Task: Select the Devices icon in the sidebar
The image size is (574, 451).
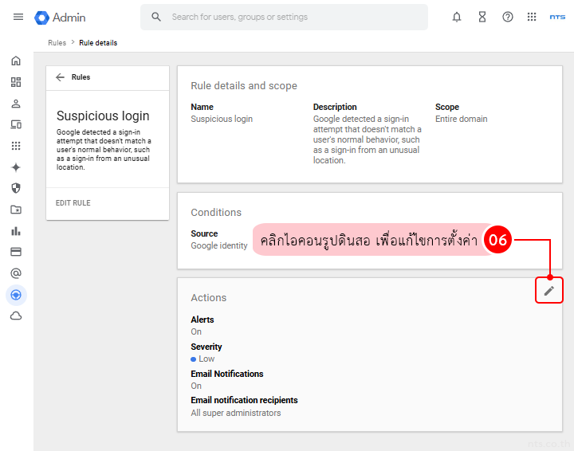Action: click(16, 124)
